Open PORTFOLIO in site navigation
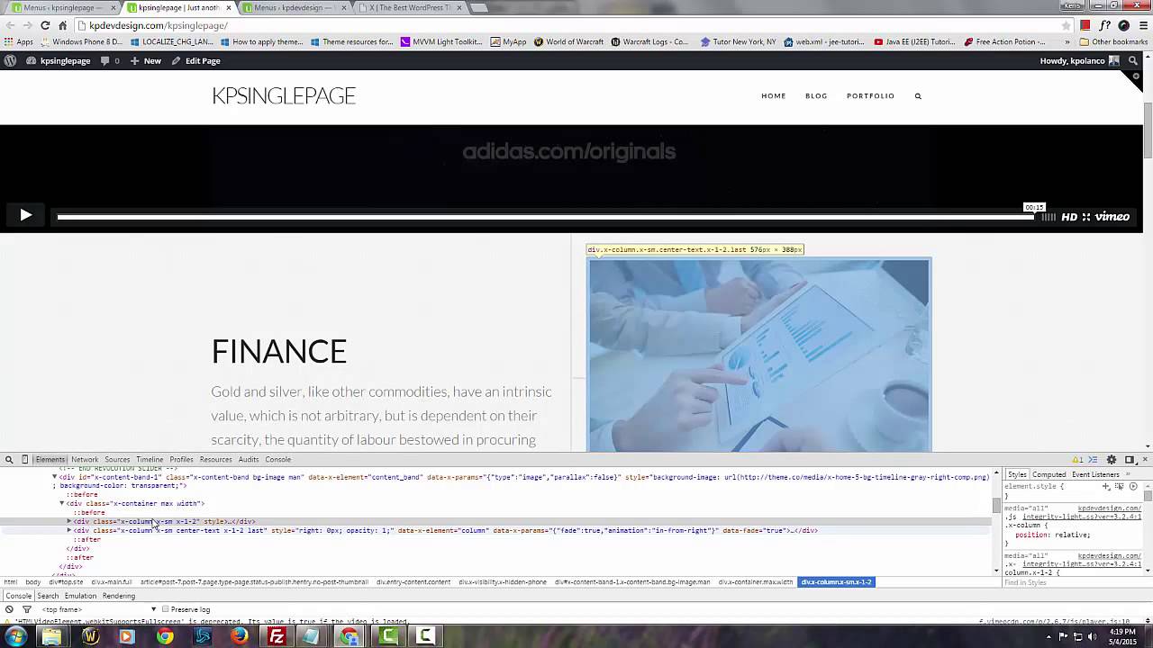 tap(870, 95)
